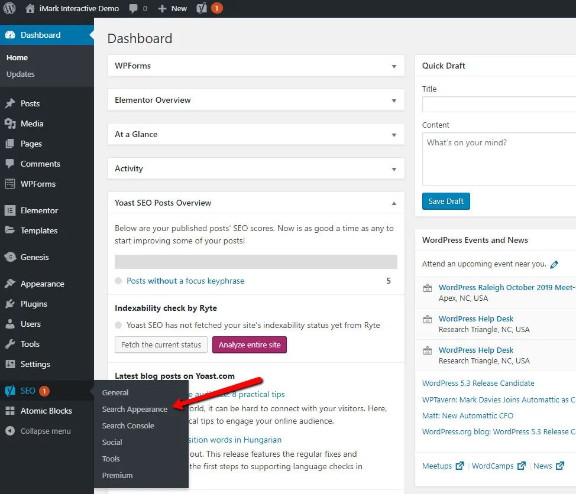The width and height of the screenshot is (576, 494).
Task: Open the comments bubble icon in admin bar
Action: [x=133, y=8]
